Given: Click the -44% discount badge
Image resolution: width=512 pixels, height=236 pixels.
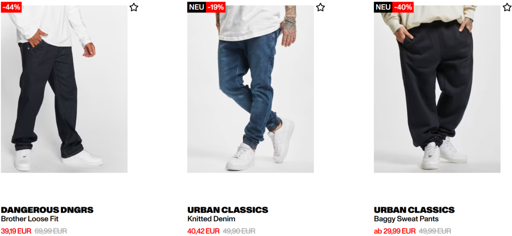Looking at the screenshot, I should click(11, 7).
